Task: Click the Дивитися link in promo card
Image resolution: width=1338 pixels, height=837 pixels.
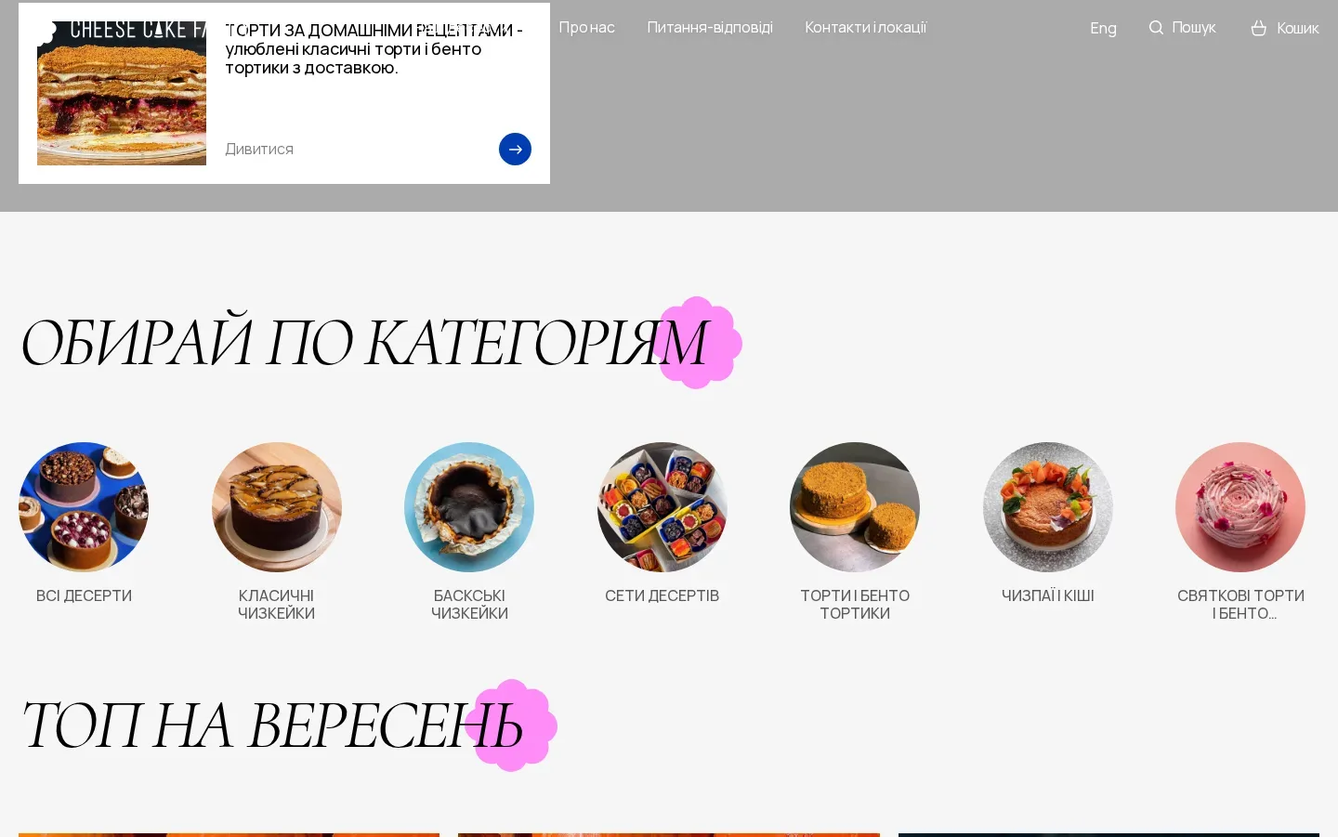Action: pos(259,149)
